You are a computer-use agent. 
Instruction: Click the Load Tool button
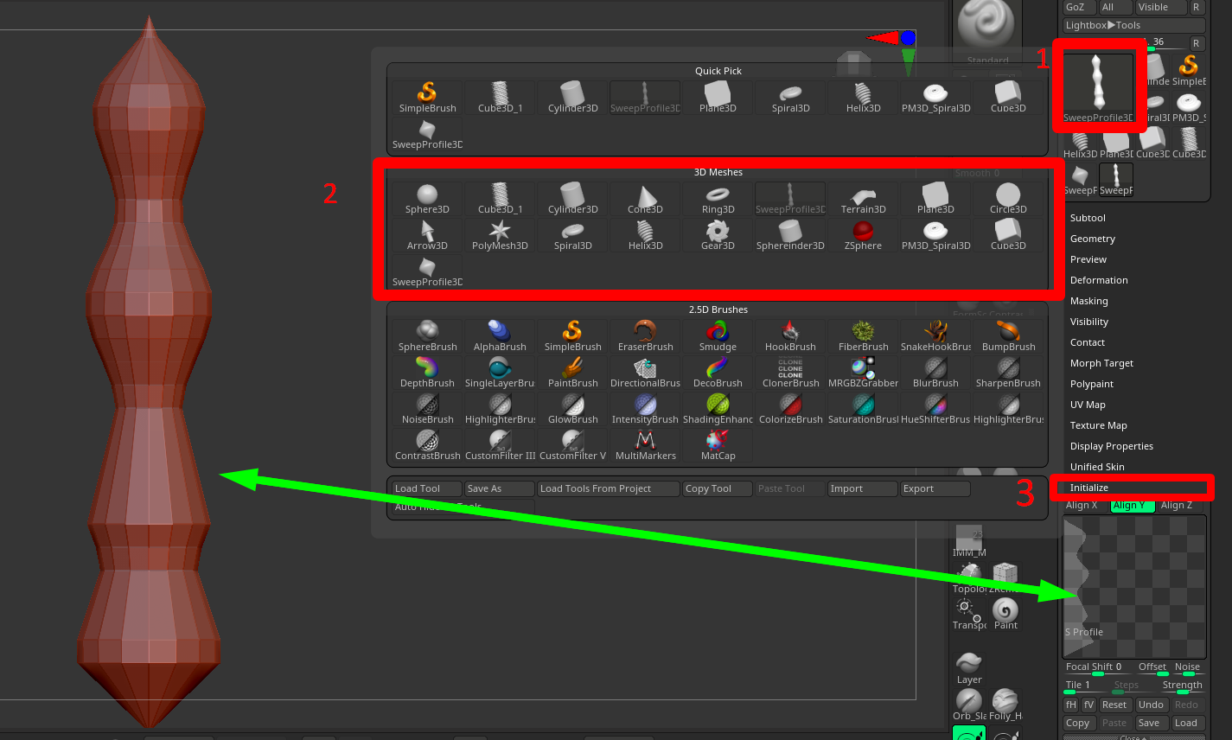[x=427, y=488]
